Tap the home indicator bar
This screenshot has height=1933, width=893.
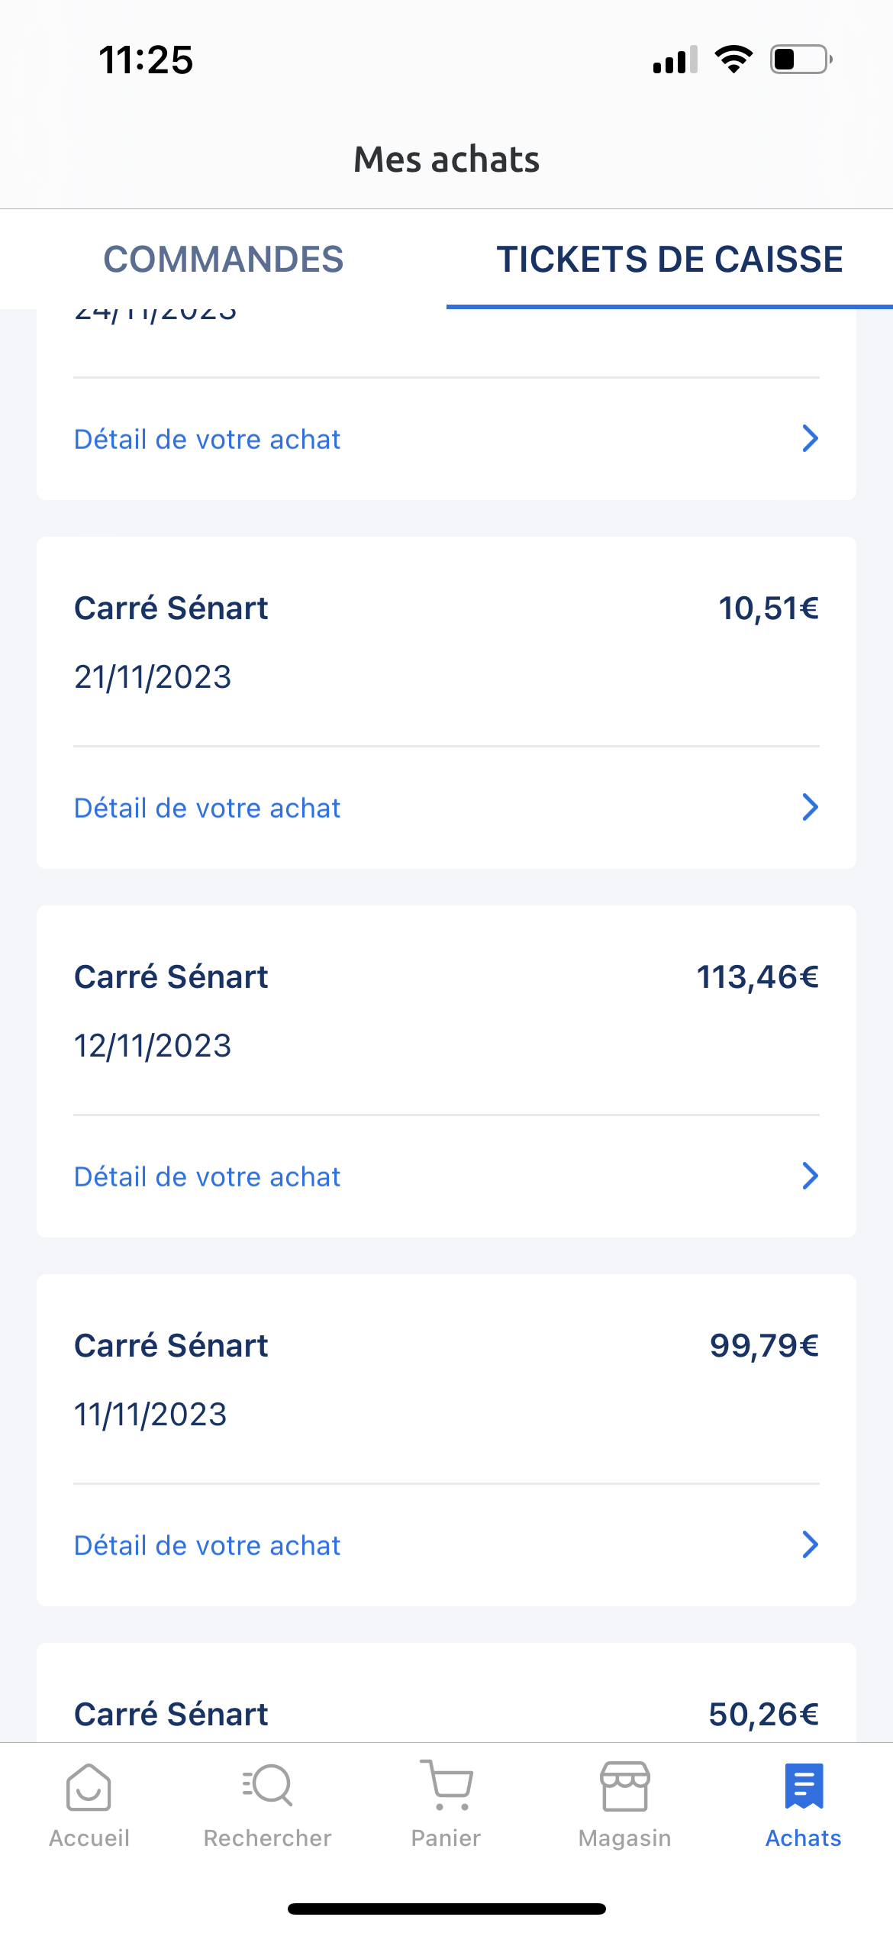[x=446, y=1909]
